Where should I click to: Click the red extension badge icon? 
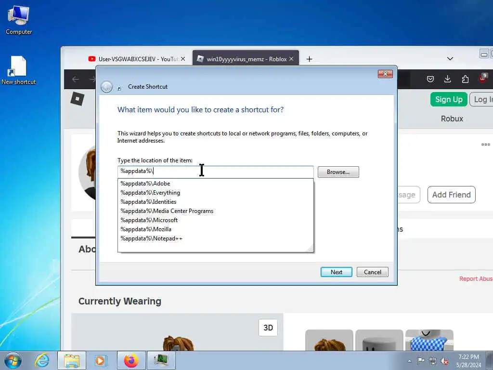tap(482, 79)
